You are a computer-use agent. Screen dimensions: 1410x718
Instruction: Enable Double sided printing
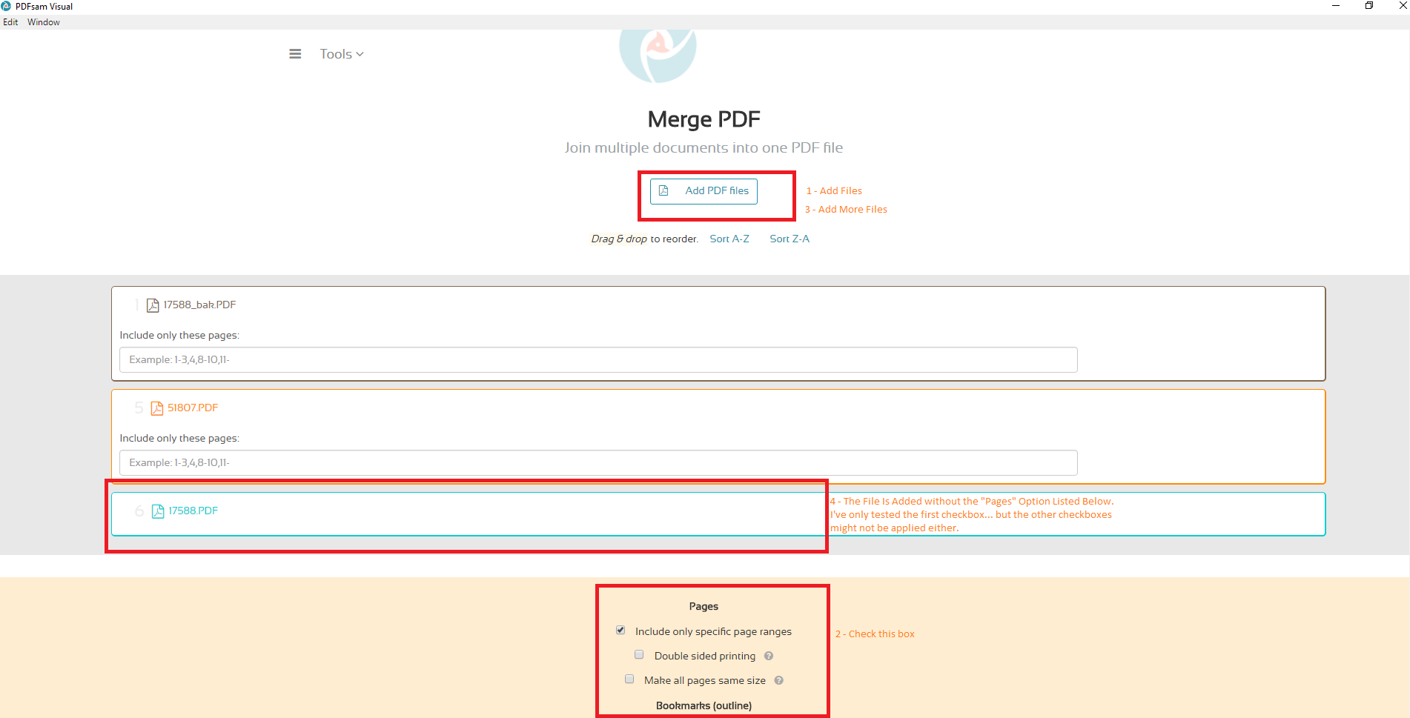click(639, 654)
